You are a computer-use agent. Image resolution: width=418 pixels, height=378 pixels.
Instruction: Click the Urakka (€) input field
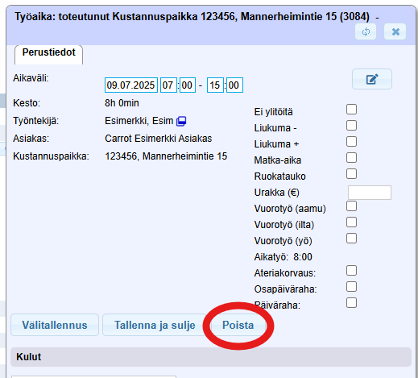pyautogui.click(x=370, y=193)
